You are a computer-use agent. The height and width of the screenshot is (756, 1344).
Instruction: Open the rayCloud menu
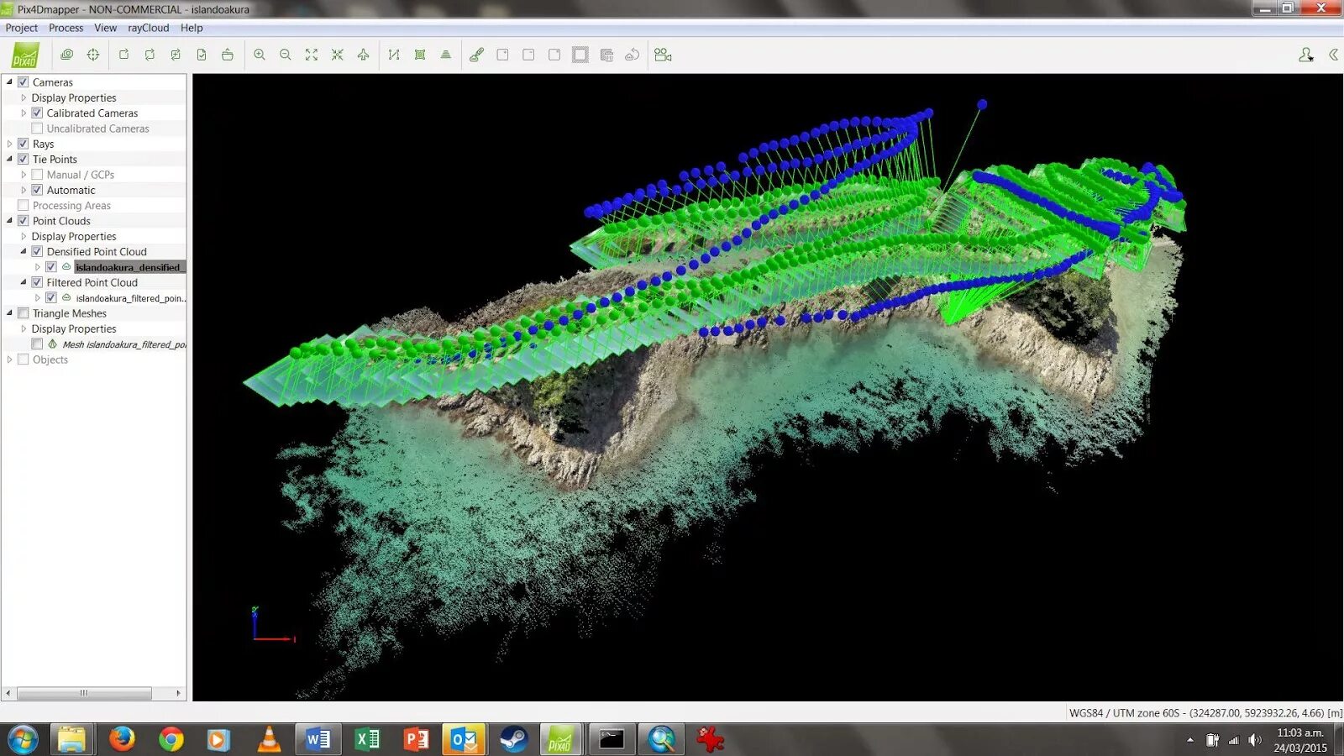(148, 28)
